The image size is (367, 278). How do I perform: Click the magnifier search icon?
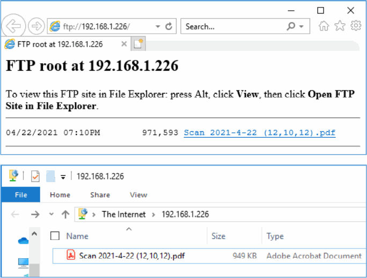pos(291,26)
